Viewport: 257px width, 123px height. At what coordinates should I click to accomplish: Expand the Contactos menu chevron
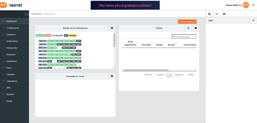pos(26,34)
